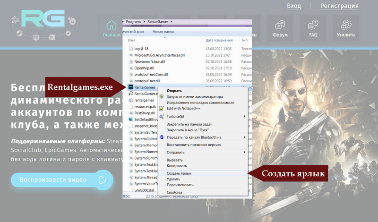Select protobuf-net.Core.dll file
Viewport: 378px width, 222px height.
151,75
